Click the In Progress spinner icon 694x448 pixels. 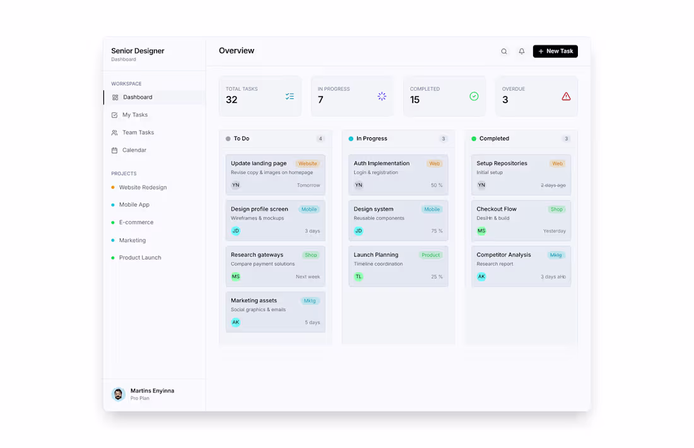click(x=382, y=95)
